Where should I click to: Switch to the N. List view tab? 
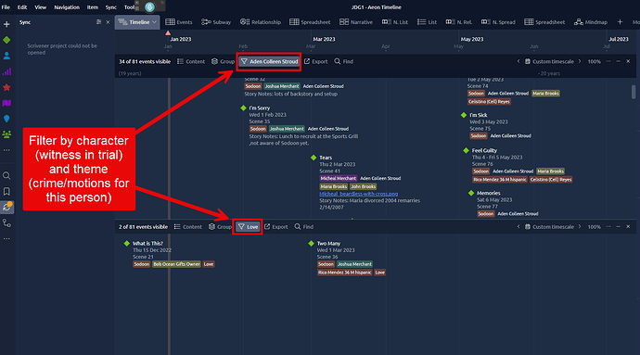click(395, 22)
